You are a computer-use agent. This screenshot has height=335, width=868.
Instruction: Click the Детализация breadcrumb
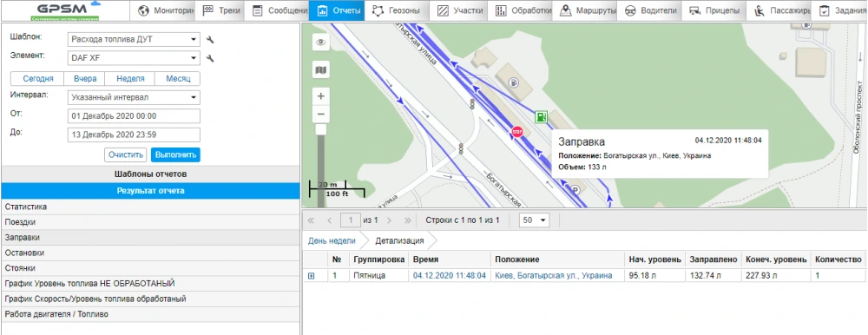click(x=399, y=241)
